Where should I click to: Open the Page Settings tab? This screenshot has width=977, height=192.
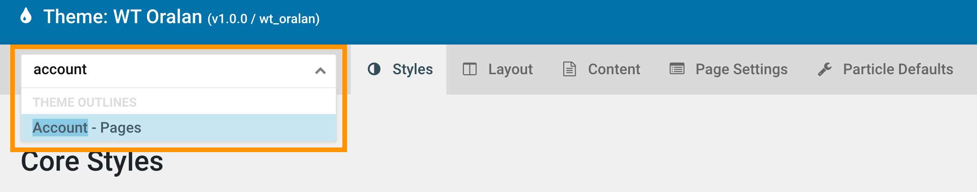(x=741, y=69)
